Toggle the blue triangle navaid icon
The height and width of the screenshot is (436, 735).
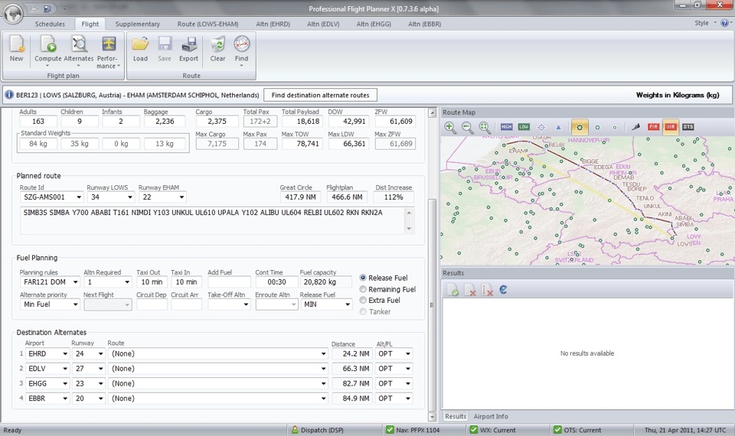click(x=558, y=128)
